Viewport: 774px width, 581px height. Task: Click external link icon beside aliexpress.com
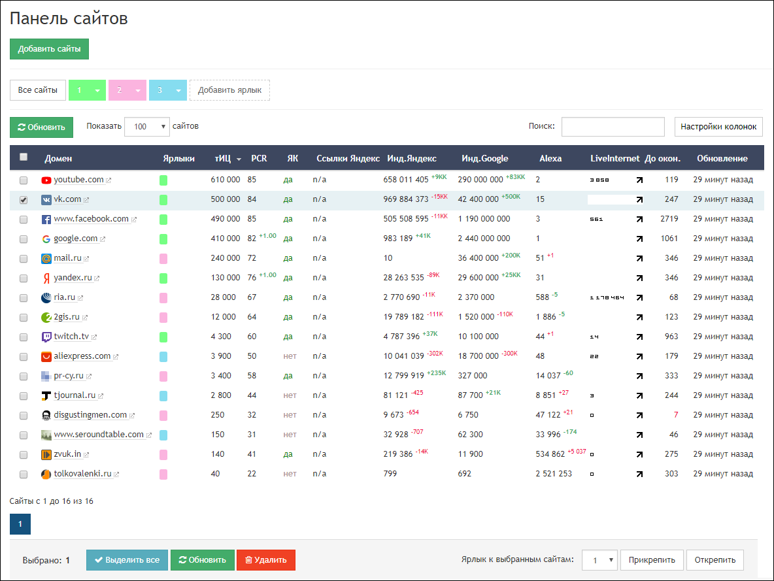coord(116,357)
